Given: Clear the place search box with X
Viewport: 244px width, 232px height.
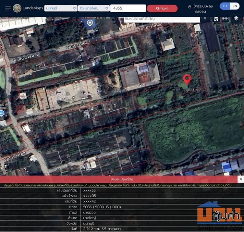Looking at the screenshot, I should pos(205,18).
